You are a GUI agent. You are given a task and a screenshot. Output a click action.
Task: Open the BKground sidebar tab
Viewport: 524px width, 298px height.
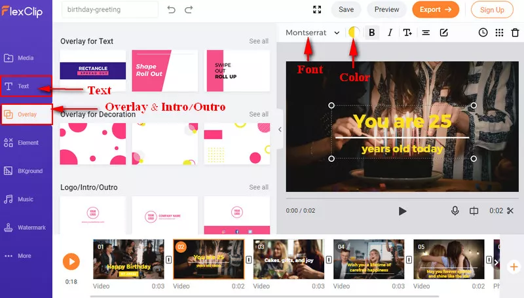[23, 171]
